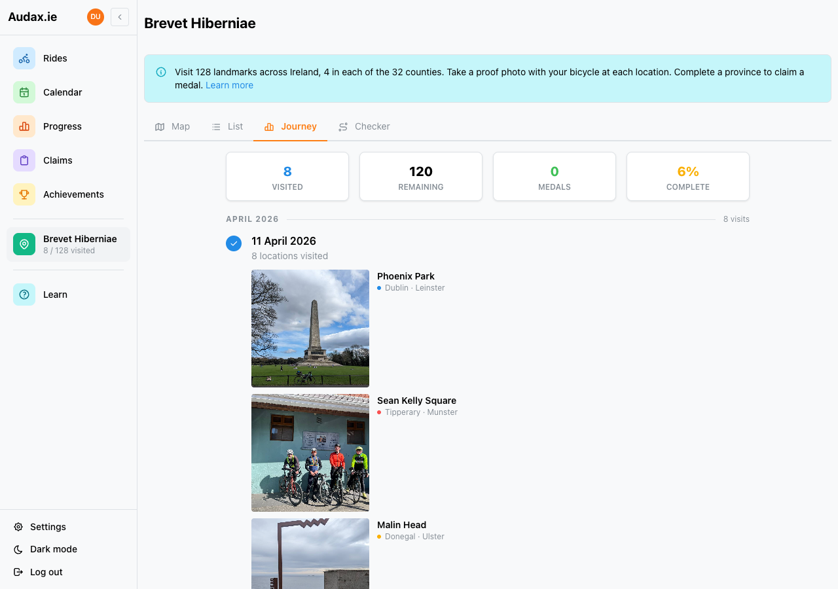Go to Rides in the sidebar
This screenshot has width=838, height=589.
click(x=68, y=58)
